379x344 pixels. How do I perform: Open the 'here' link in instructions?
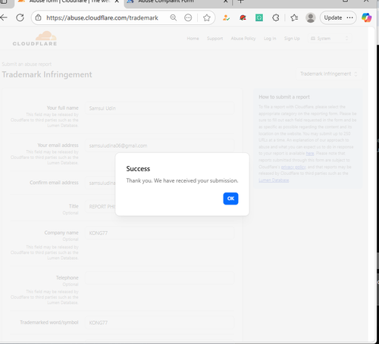click(x=310, y=153)
